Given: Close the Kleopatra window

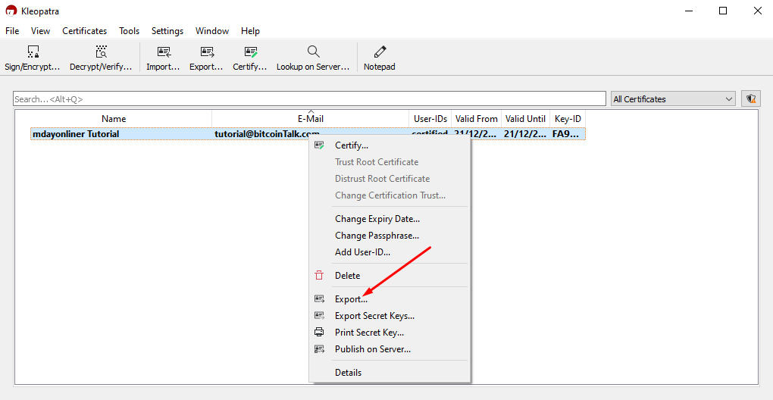Looking at the screenshot, I should click(758, 11).
